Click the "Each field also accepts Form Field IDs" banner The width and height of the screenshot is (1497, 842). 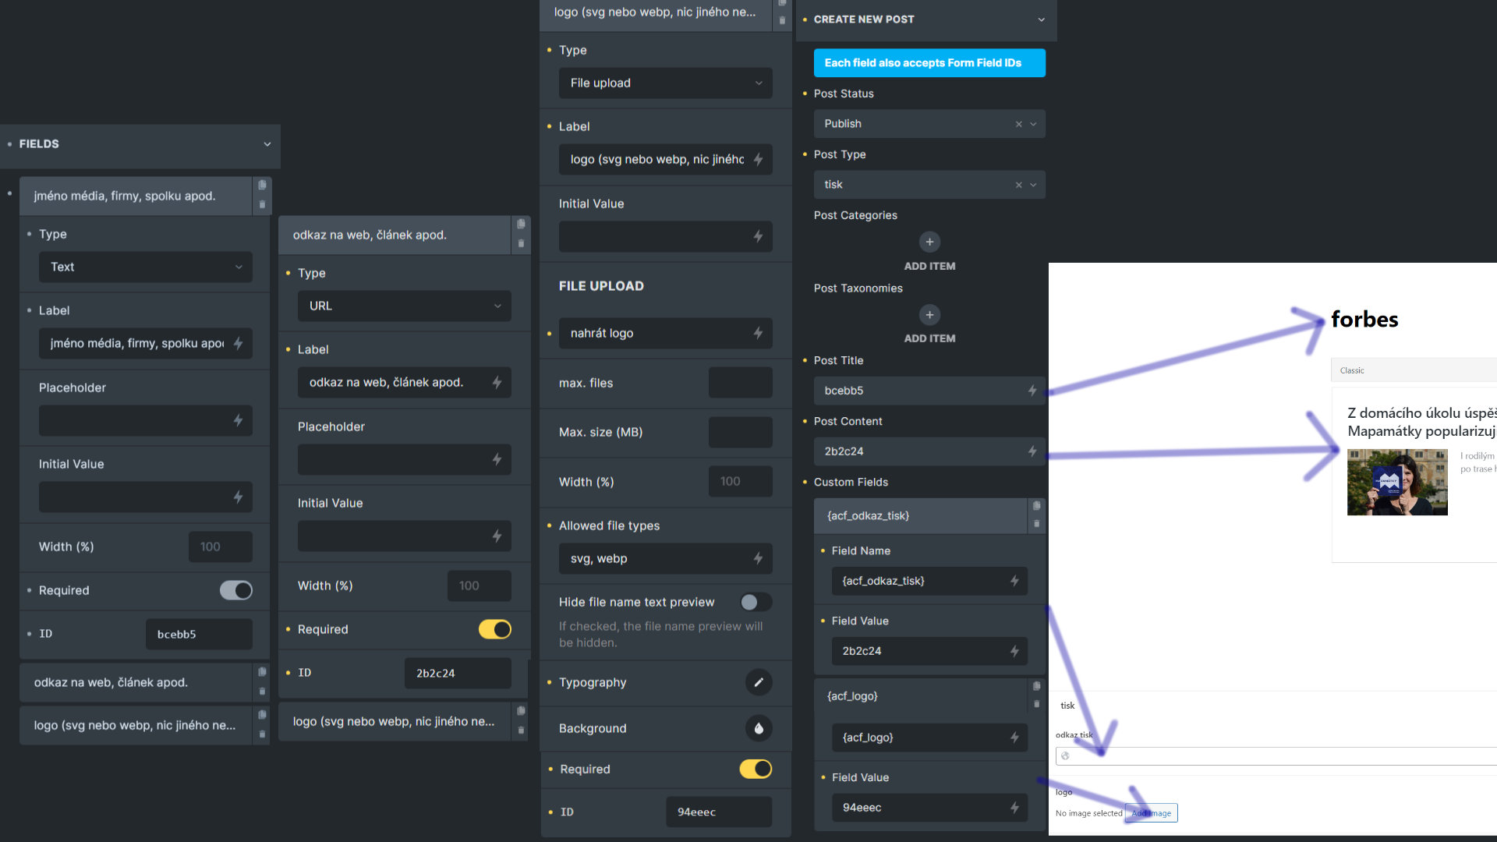929,62
